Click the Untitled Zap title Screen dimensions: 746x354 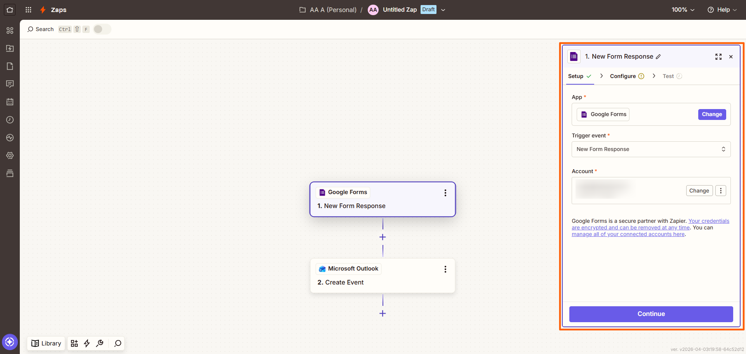(400, 10)
